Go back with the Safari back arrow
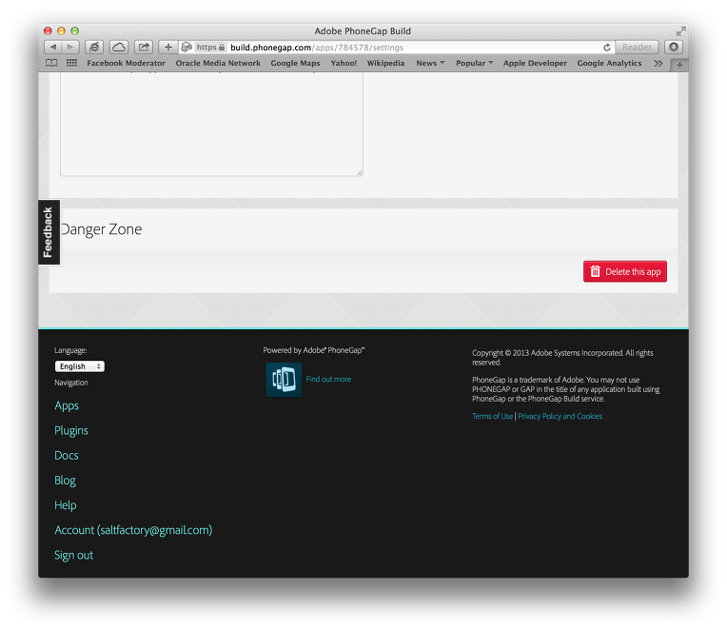 [53, 47]
